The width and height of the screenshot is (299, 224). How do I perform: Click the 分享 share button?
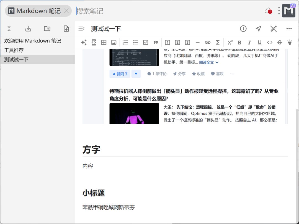179,74
